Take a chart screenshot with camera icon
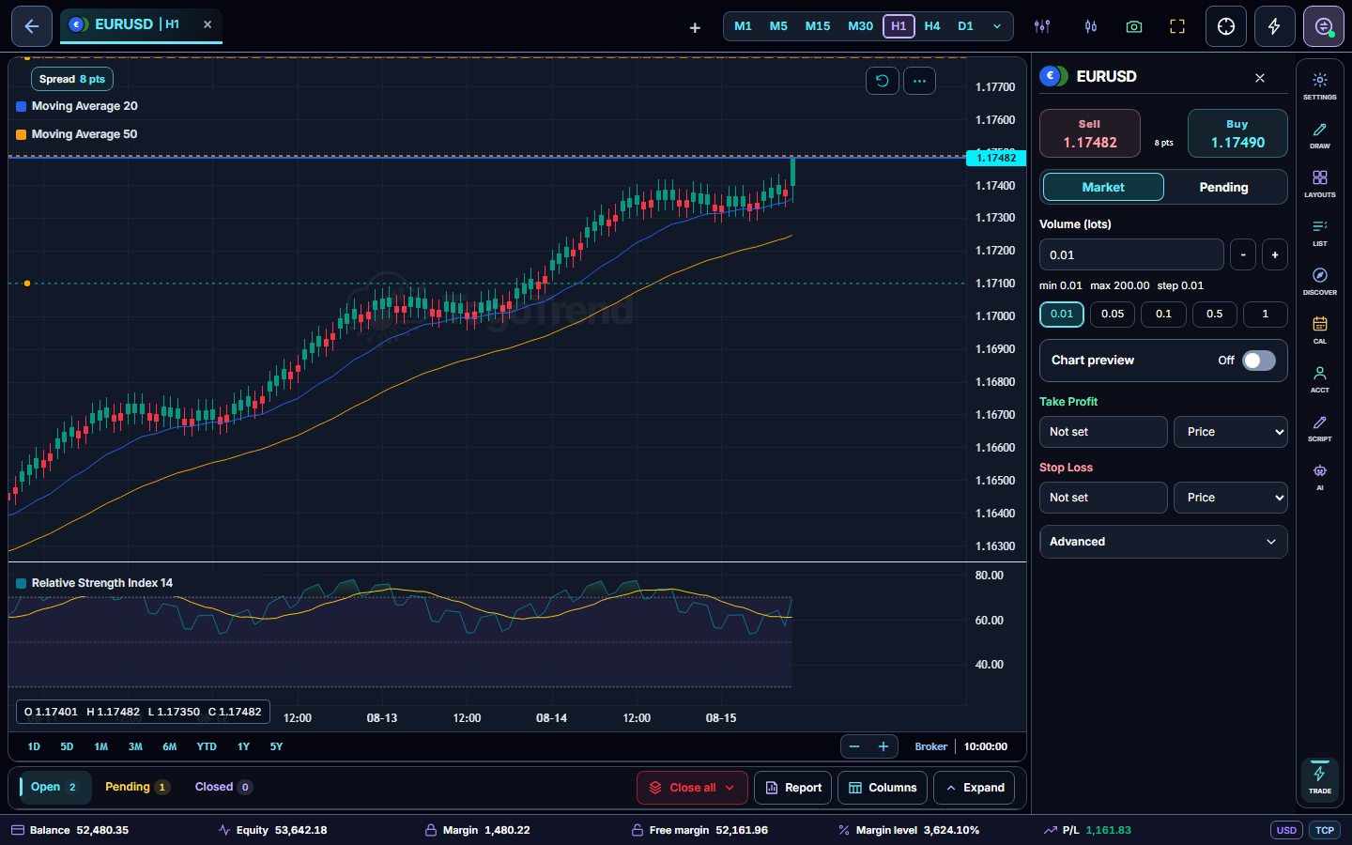 (x=1134, y=26)
